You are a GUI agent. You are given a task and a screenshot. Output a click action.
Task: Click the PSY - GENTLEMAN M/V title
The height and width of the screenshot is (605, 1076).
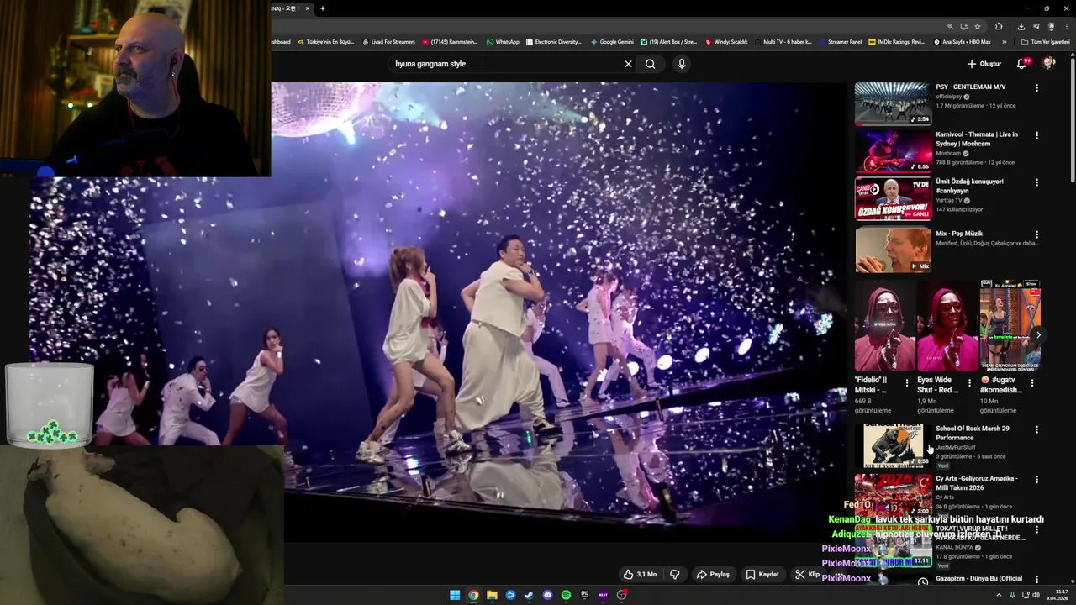pos(971,87)
